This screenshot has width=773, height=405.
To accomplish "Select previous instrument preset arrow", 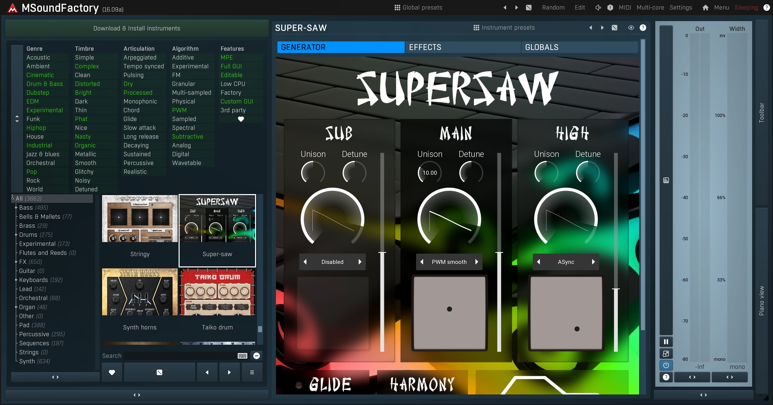I will tap(591, 28).
